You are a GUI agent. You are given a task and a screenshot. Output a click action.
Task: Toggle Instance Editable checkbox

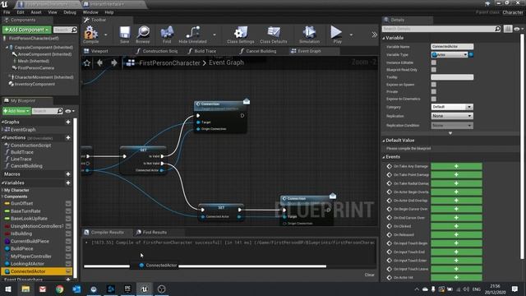coord(434,62)
